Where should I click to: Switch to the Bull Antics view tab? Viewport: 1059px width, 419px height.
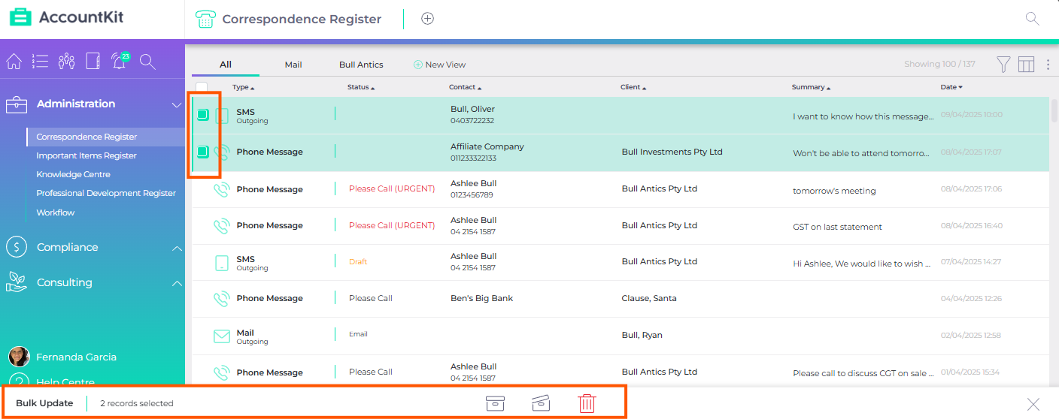[x=361, y=65]
